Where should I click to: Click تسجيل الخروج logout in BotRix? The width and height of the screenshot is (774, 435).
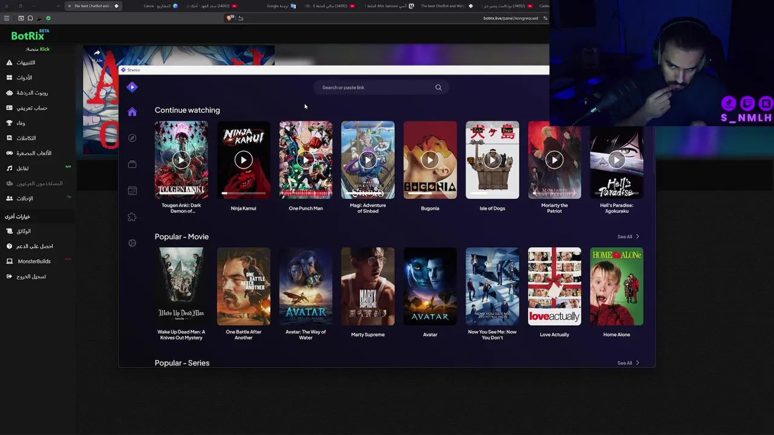tap(26, 277)
